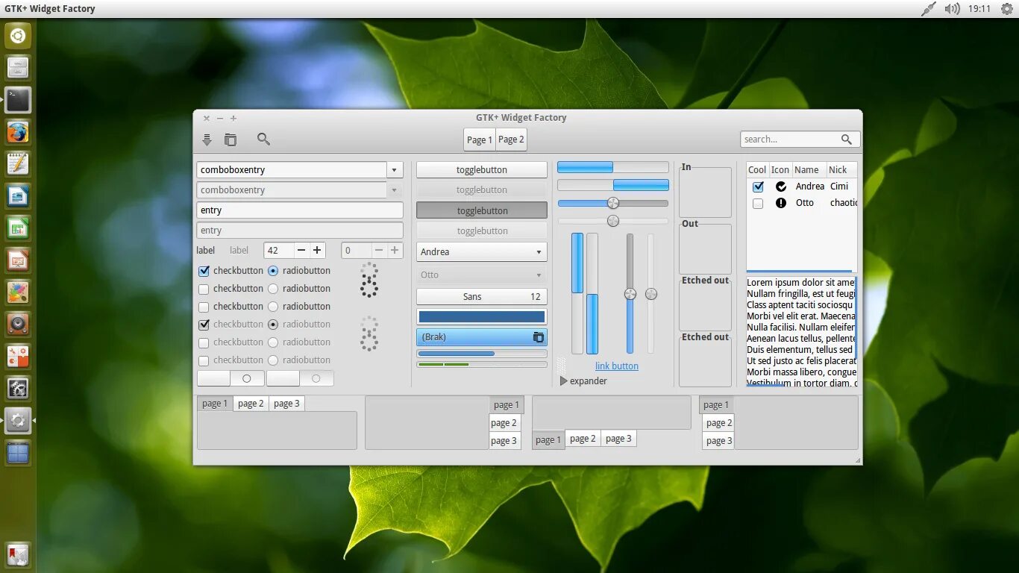Sort by the Nick column header
Viewport: 1019px width, 573px height.
point(841,169)
